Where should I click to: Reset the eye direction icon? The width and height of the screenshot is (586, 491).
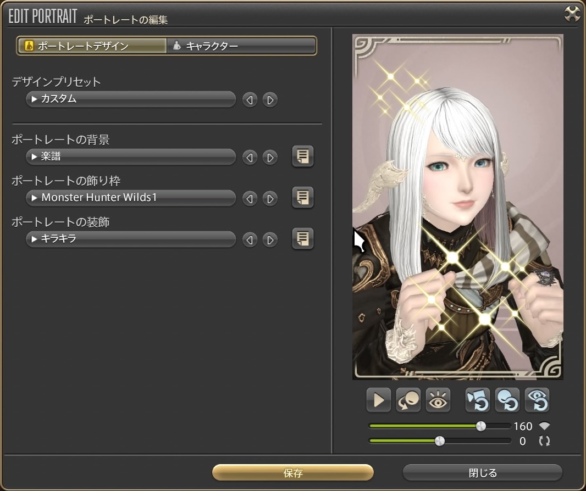[x=537, y=400]
